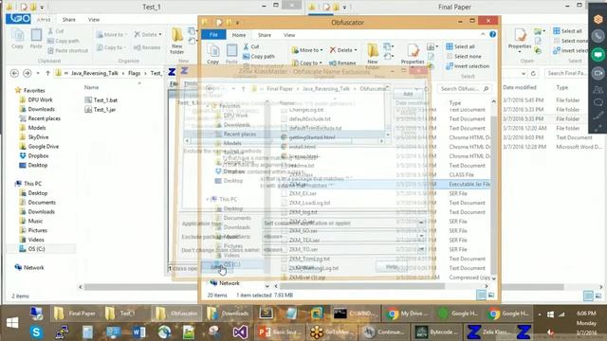Switch to View tab in Test_1 window
The height and width of the screenshot is (341, 607).
[94, 19]
